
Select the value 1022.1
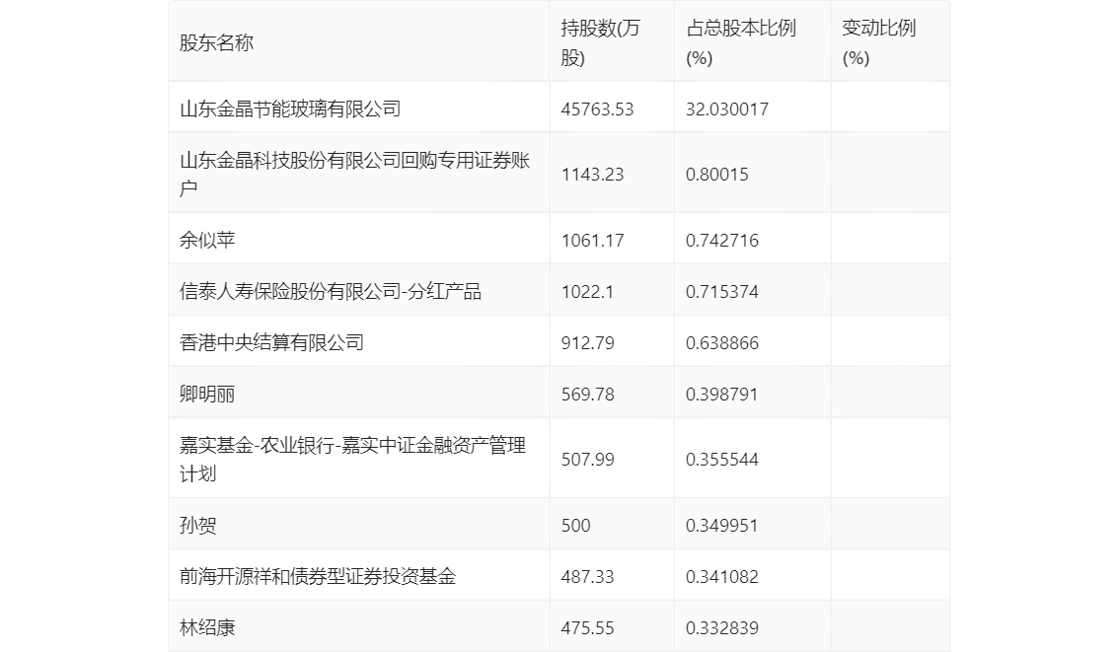587,292
